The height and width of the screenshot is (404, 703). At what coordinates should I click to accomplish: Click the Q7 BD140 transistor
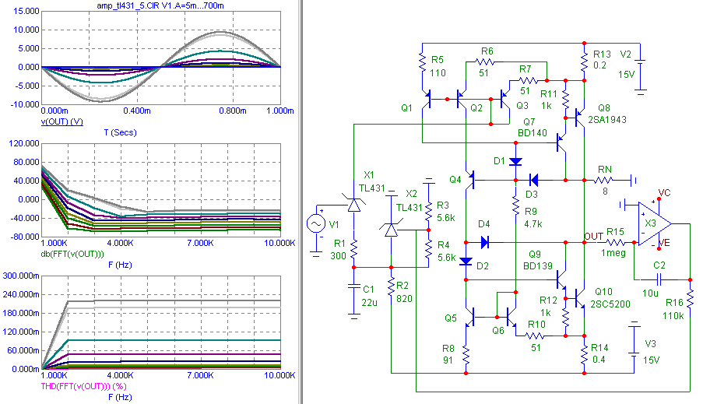561,143
